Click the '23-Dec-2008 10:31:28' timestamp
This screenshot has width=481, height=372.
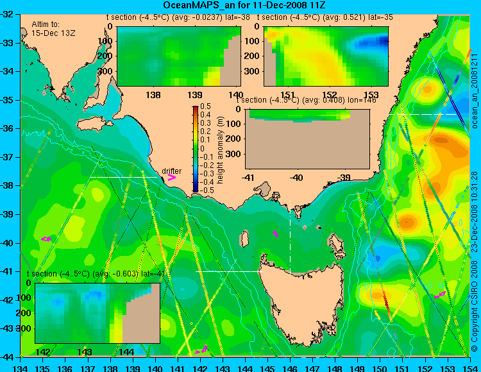(x=475, y=211)
